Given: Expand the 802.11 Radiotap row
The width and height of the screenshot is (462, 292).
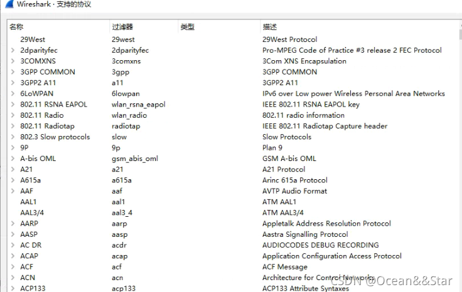Looking at the screenshot, I should 13,126.
